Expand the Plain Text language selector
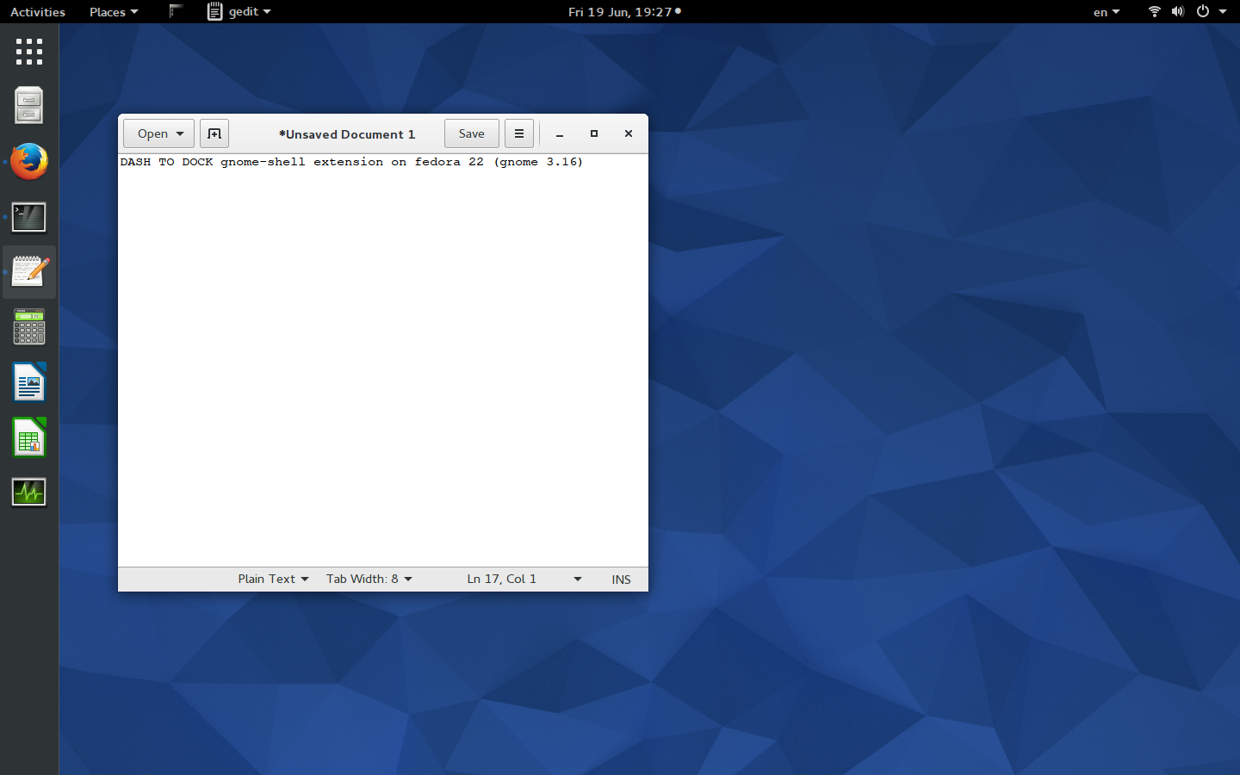The width and height of the screenshot is (1240, 775). 273,580
